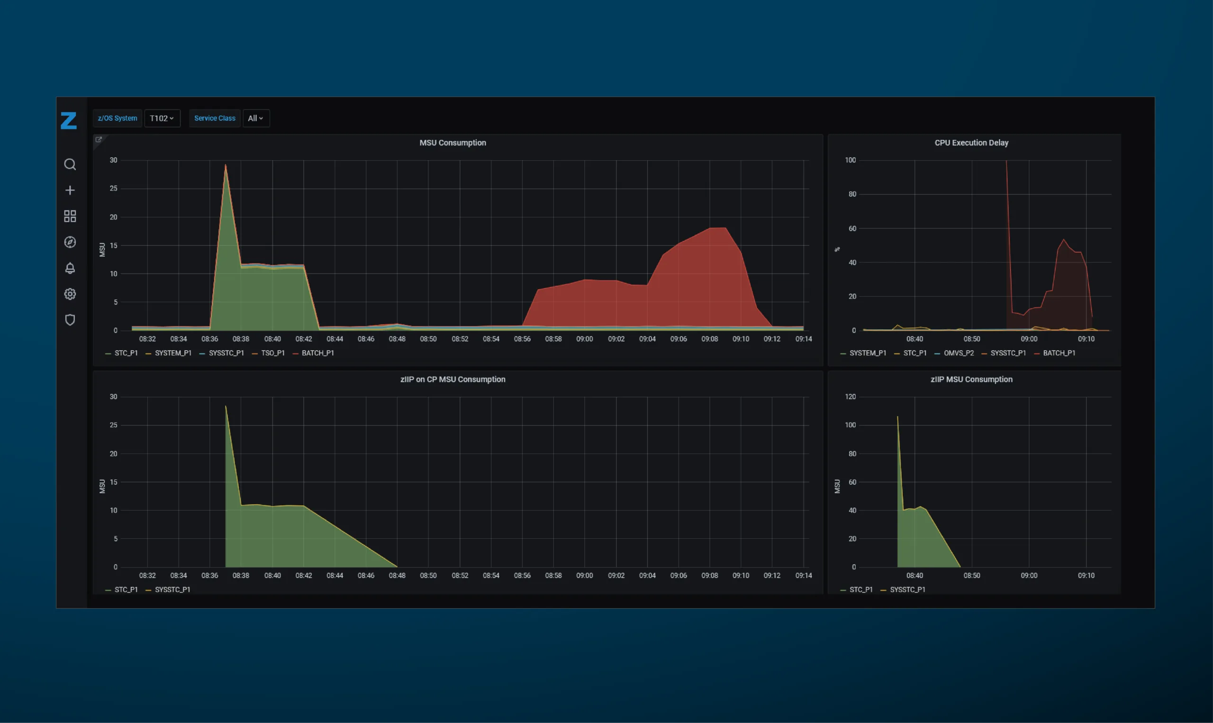
Task: Expand the T102 system dropdown
Action: click(162, 118)
